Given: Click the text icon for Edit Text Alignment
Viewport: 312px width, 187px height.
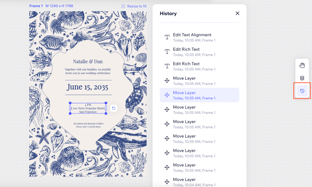Looking at the screenshot, I should tap(167, 37).
